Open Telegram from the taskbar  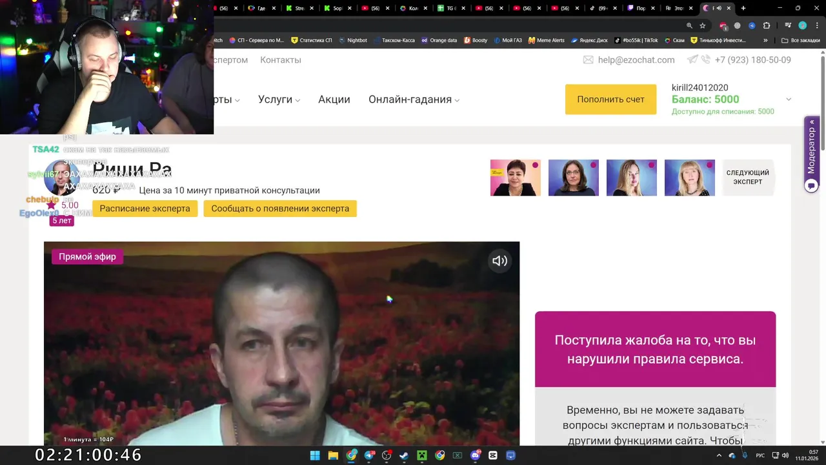pos(369,455)
